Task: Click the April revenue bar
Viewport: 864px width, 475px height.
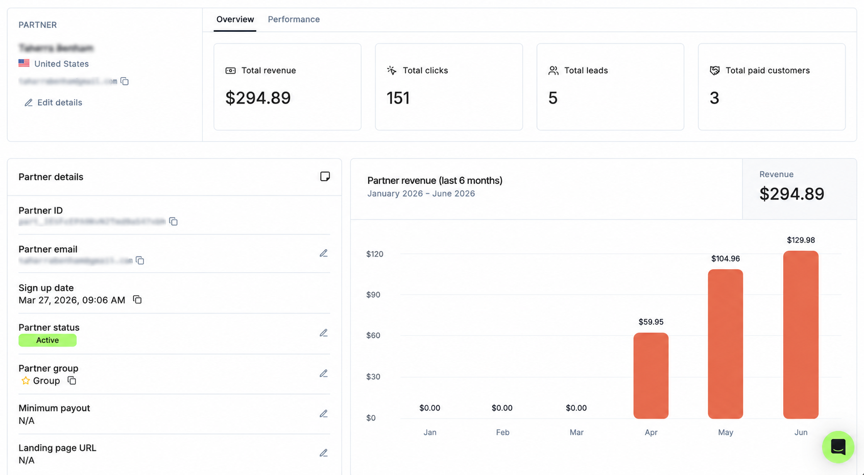Action: click(x=651, y=376)
